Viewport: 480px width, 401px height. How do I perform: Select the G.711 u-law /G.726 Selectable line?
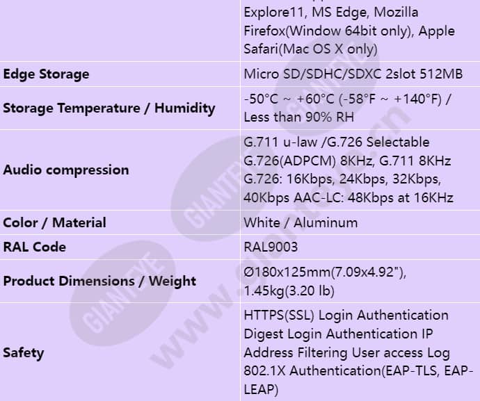click(x=337, y=142)
